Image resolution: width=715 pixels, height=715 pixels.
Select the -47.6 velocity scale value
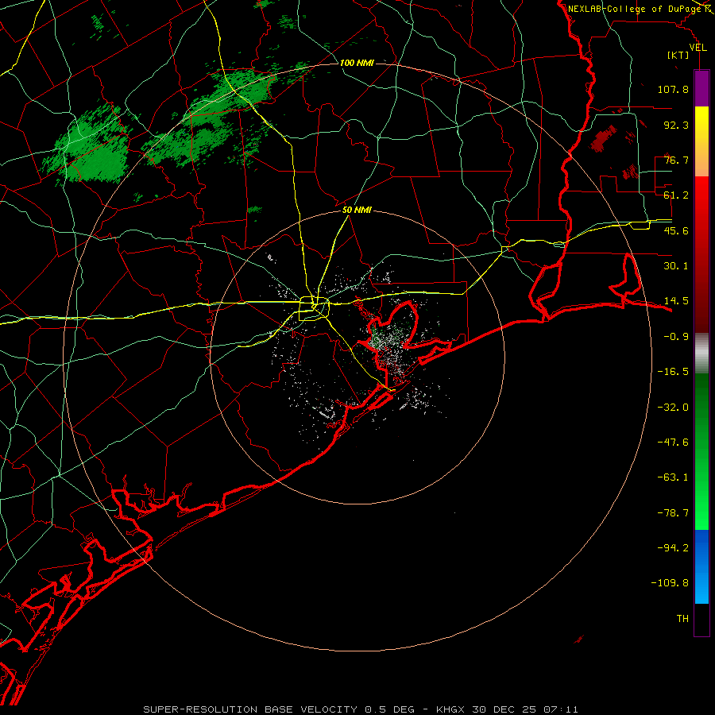click(x=673, y=443)
